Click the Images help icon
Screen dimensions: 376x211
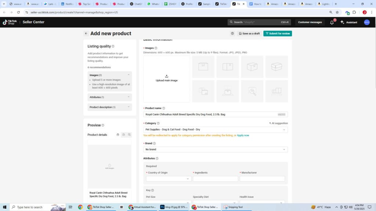coord(156,48)
